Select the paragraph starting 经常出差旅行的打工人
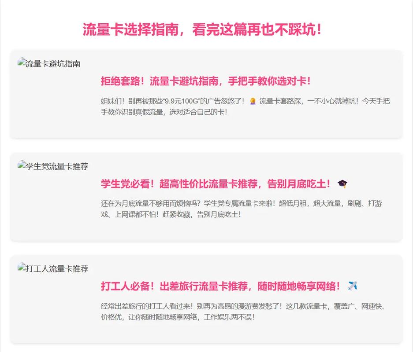413x352 pixels. click(x=243, y=312)
